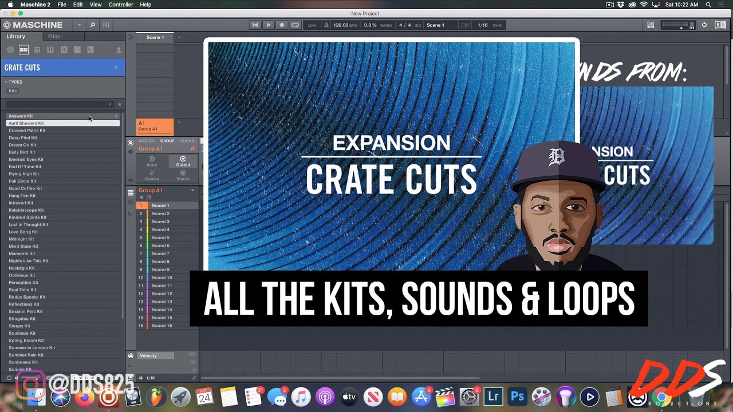Click the CPU meter display
This screenshot has height=412, width=733.
tap(678, 25)
